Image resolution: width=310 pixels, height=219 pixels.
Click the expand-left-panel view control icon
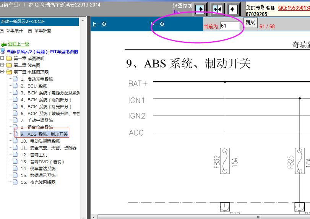[x=200, y=9]
